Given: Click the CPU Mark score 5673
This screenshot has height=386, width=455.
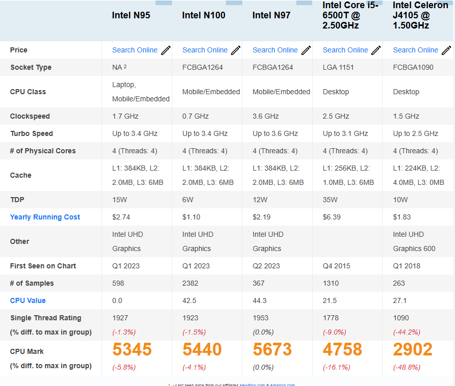Looking at the screenshot, I should (x=272, y=349).
